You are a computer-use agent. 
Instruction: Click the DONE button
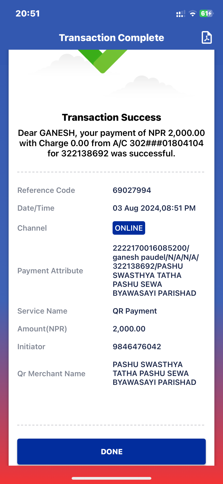coord(111,452)
